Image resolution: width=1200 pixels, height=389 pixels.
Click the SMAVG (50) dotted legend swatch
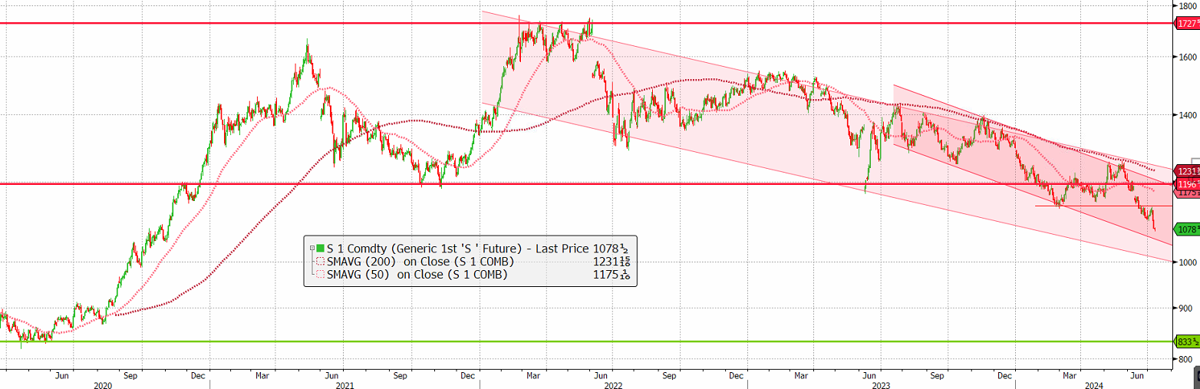pos(320,275)
